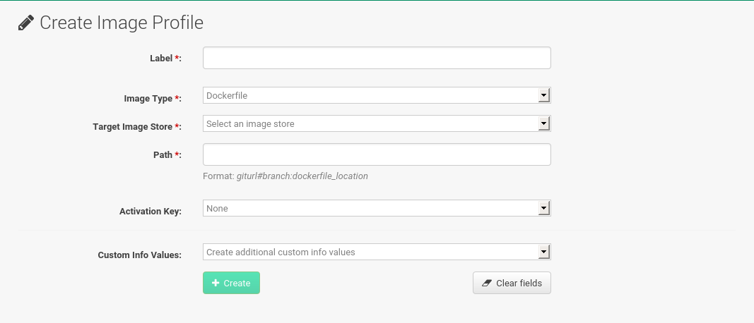Click into the Path input field
This screenshot has height=323, width=754.
(376, 154)
